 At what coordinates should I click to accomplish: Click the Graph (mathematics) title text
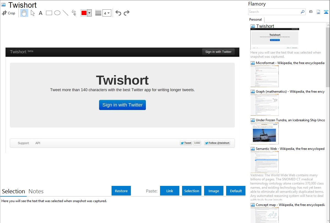[290, 92]
